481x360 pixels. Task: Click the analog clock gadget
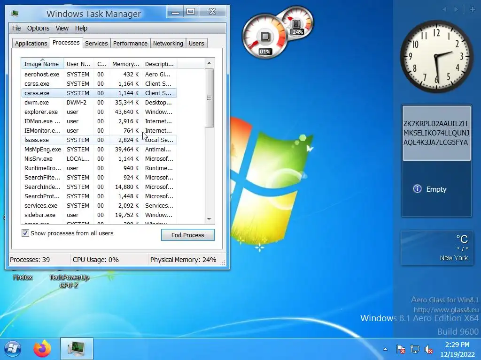click(436, 57)
